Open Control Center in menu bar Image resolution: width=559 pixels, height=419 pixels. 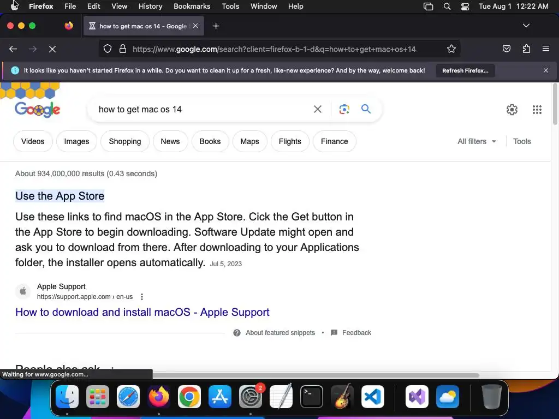click(x=465, y=6)
